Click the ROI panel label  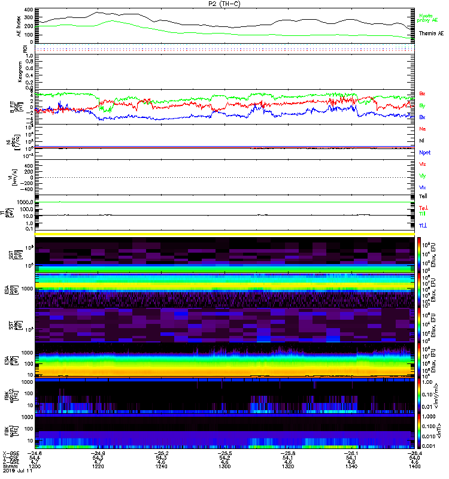click(x=26, y=49)
